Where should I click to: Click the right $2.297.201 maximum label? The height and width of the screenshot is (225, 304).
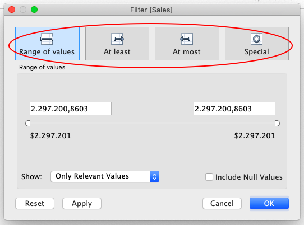[255, 135]
